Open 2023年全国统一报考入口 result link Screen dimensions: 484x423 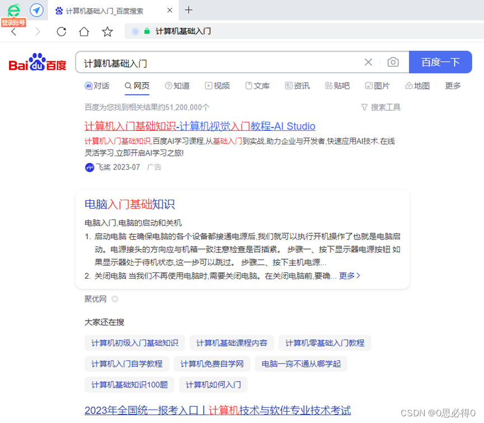click(x=218, y=410)
